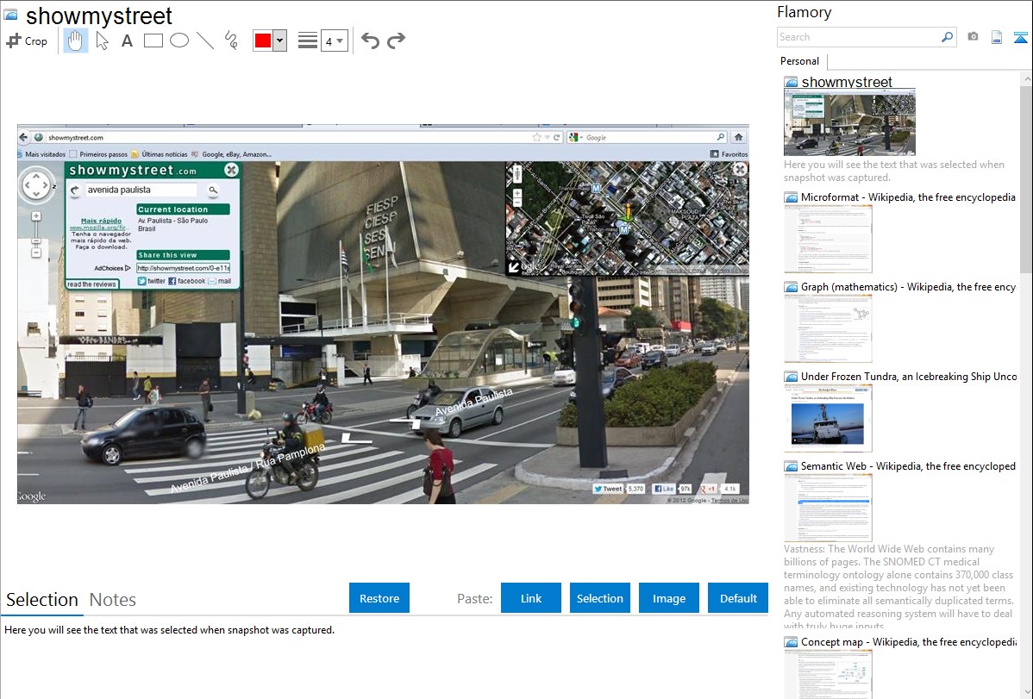The width and height of the screenshot is (1033, 699).
Task: Select the hand pan tool
Action: 75,41
